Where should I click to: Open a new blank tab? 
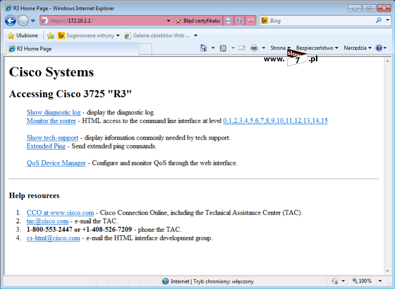[x=146, y=49]
